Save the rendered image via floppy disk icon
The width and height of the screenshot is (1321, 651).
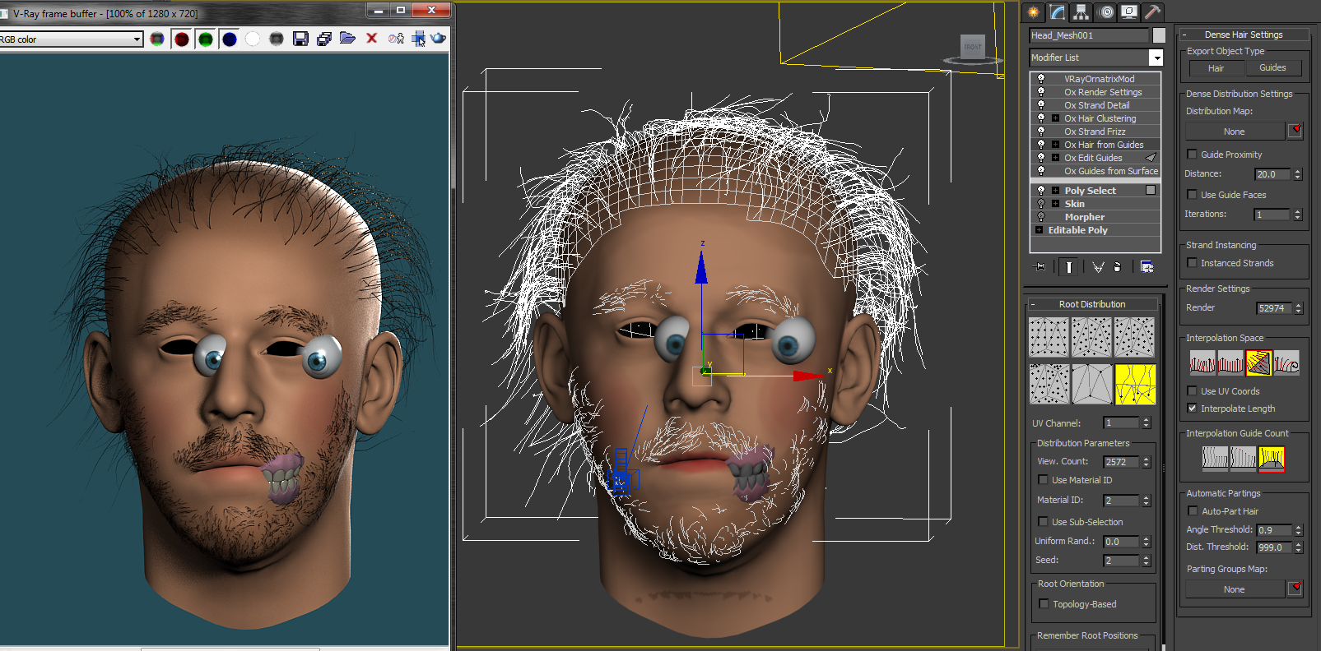300,39
